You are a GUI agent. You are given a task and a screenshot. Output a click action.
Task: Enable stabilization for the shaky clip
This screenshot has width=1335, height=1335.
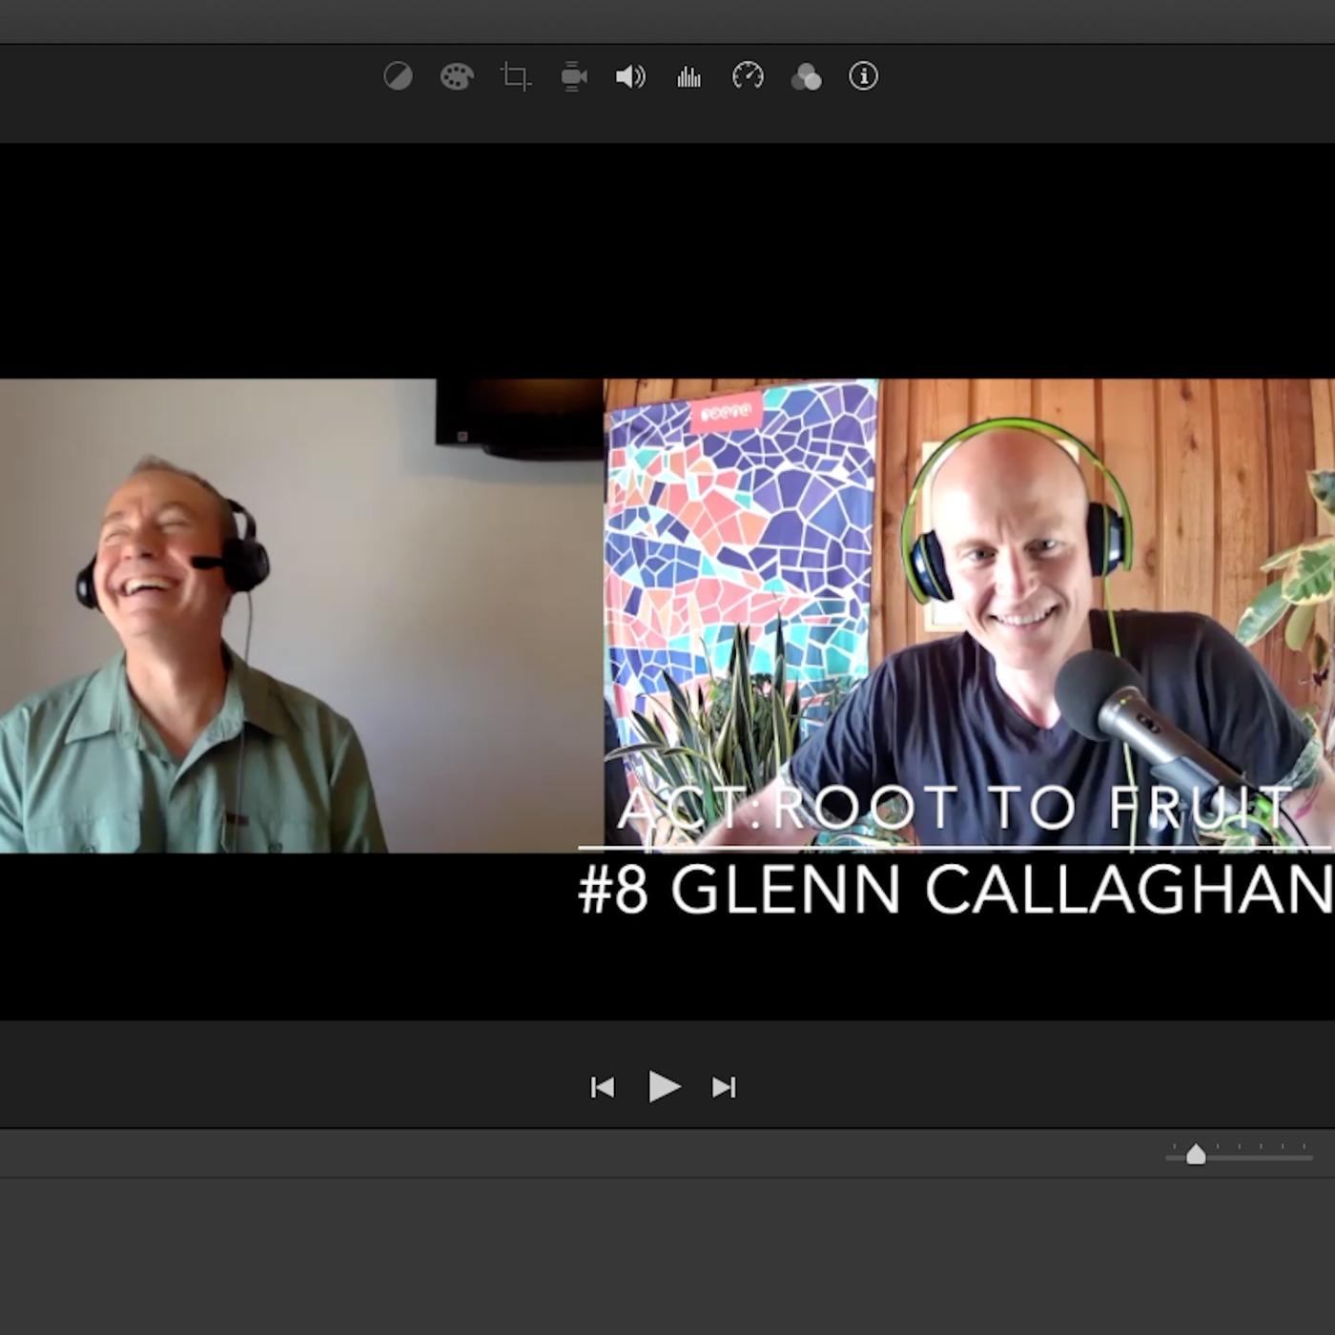coord(572,78)
